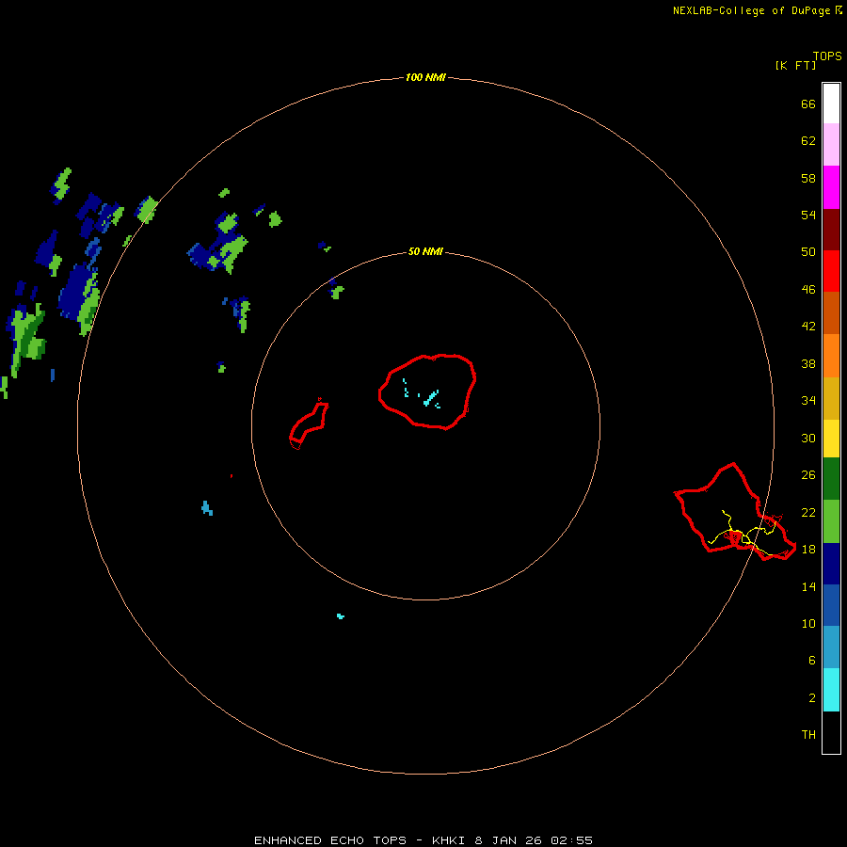Click the '[K FT]' units label

[x=795, y=65]
